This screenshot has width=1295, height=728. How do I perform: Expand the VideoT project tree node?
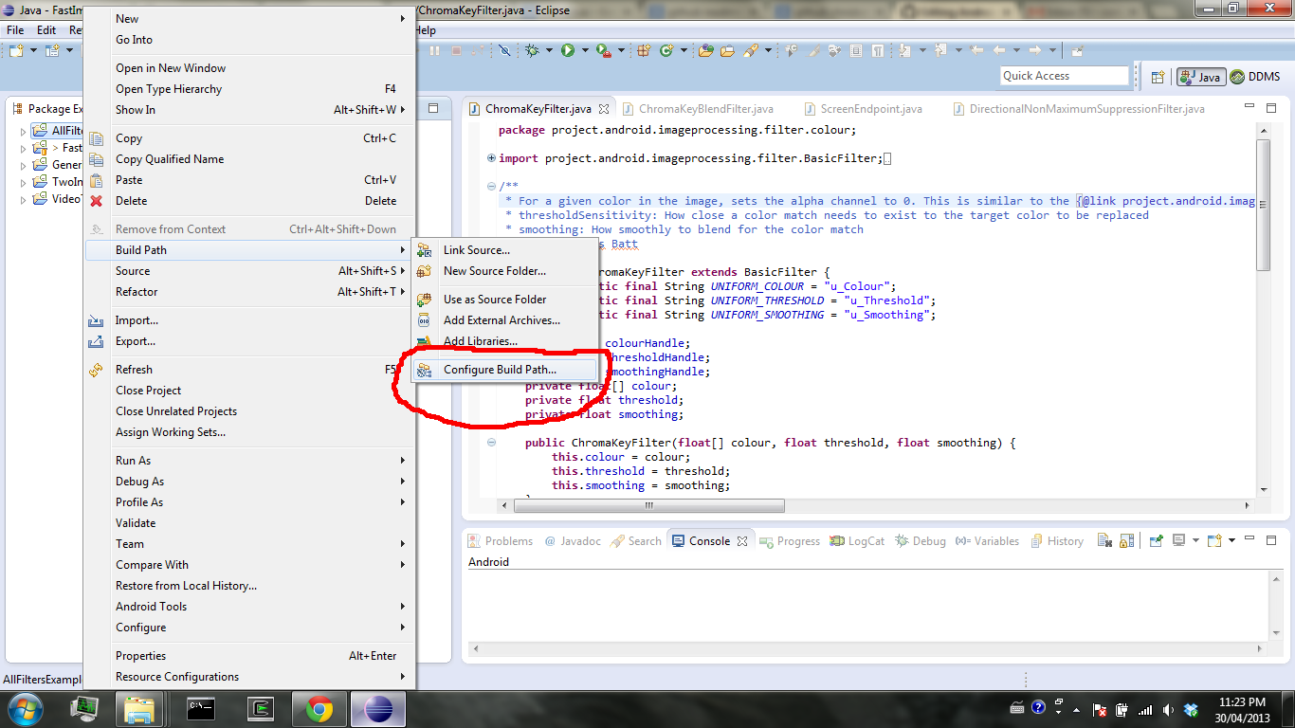[24, 199]
